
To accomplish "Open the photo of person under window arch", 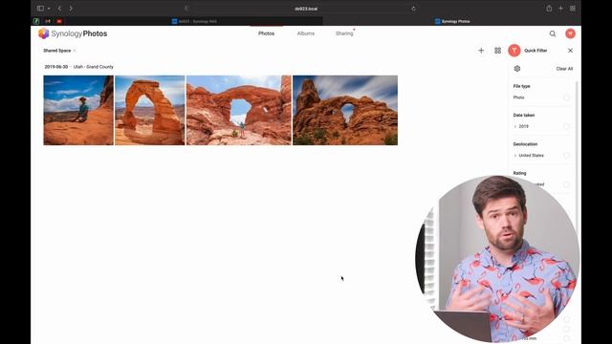I will pos(239,111).
